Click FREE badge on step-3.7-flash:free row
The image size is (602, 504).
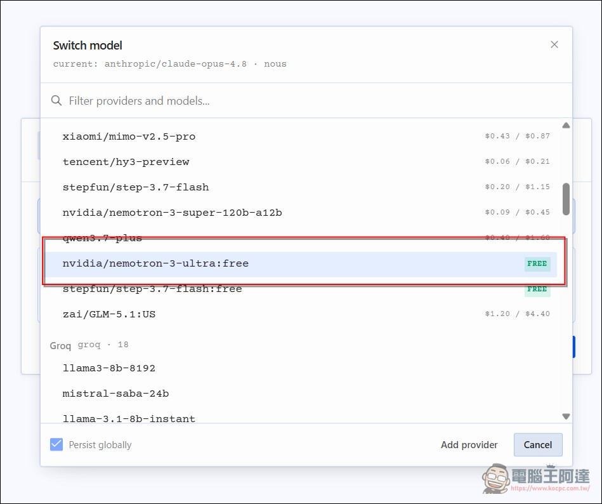click(537, 289)
